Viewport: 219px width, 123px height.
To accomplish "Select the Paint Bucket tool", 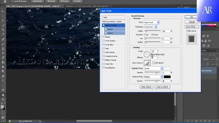I will 3,62.
